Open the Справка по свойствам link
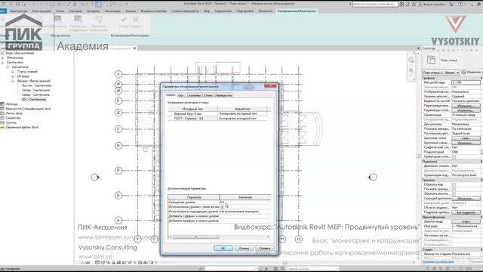 (x=438, y=261)
